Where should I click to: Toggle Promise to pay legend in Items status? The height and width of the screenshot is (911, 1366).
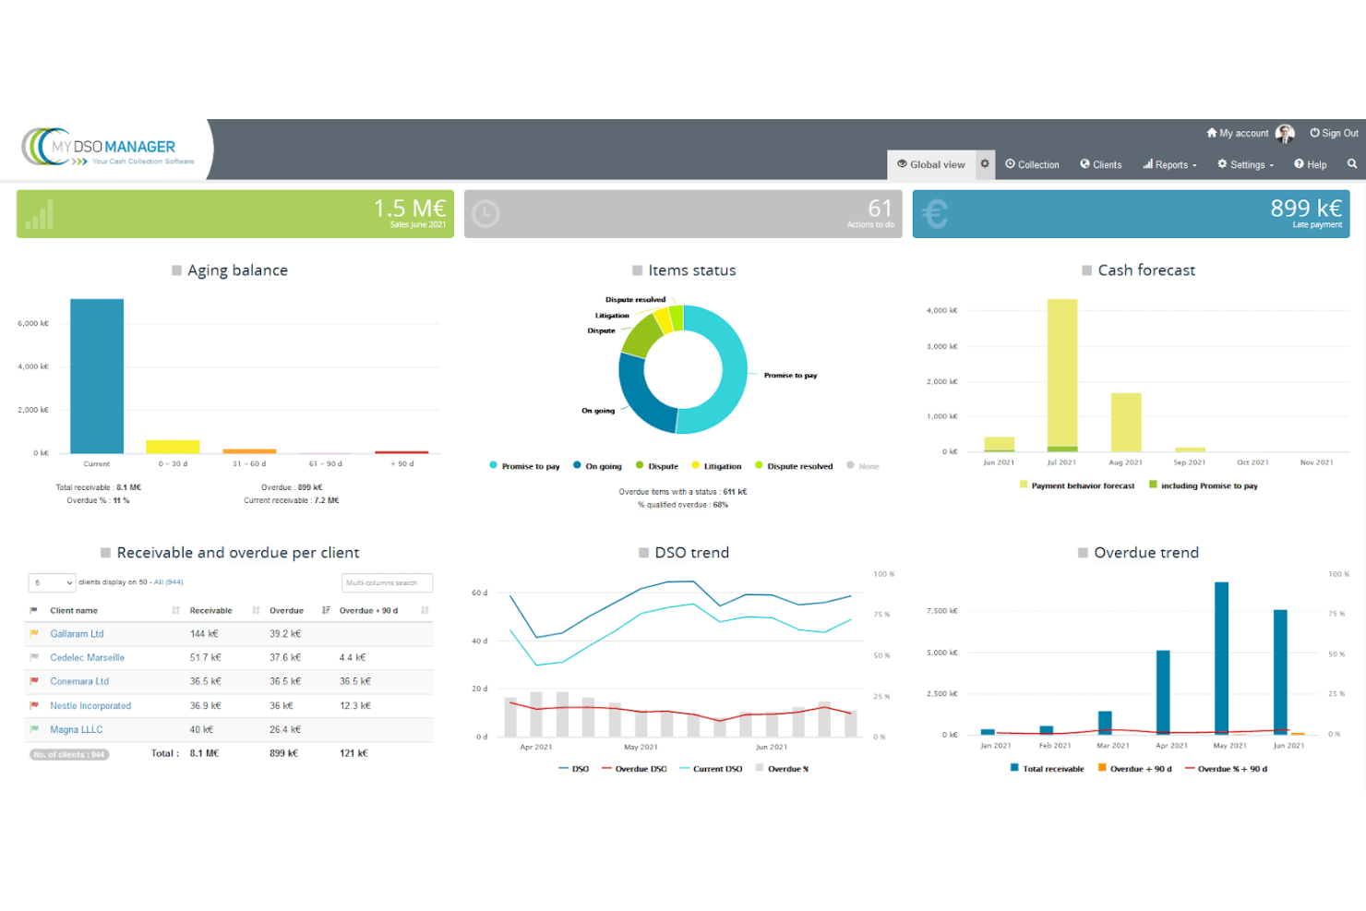pyautogui.click(x=524, y=466)
